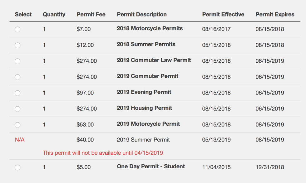Click the Permit Expires column header
Viewport: 306px width, 183px height.
(x=275, y=14)
